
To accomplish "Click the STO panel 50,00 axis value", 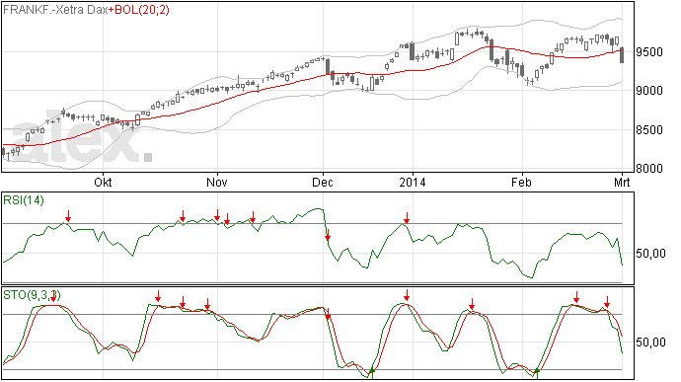I will click(x=650, y=343).
